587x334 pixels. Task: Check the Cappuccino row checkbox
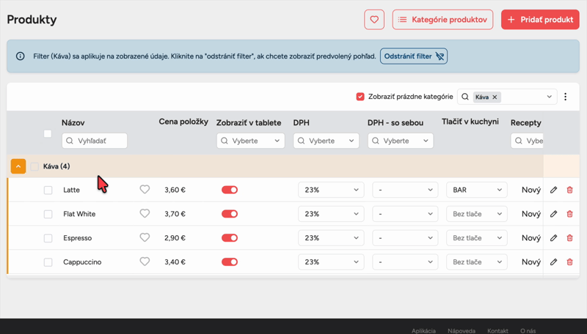point(48,262)
